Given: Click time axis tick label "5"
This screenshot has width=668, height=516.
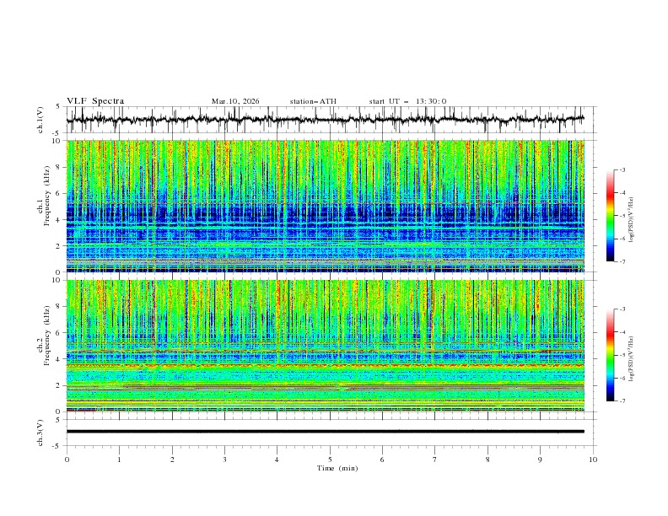Looking at the screenshot, I should [330, 460].
